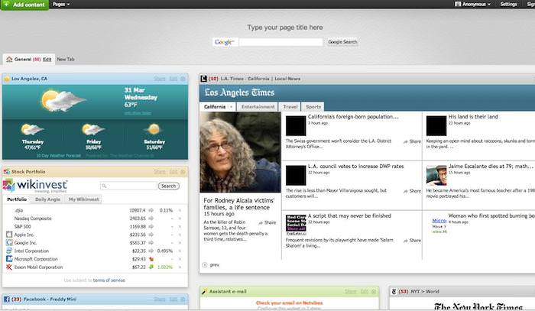Click the Rodney Alcala story photo
The width and height of the screenshot is (535, 311).
(x=240, y=152)
